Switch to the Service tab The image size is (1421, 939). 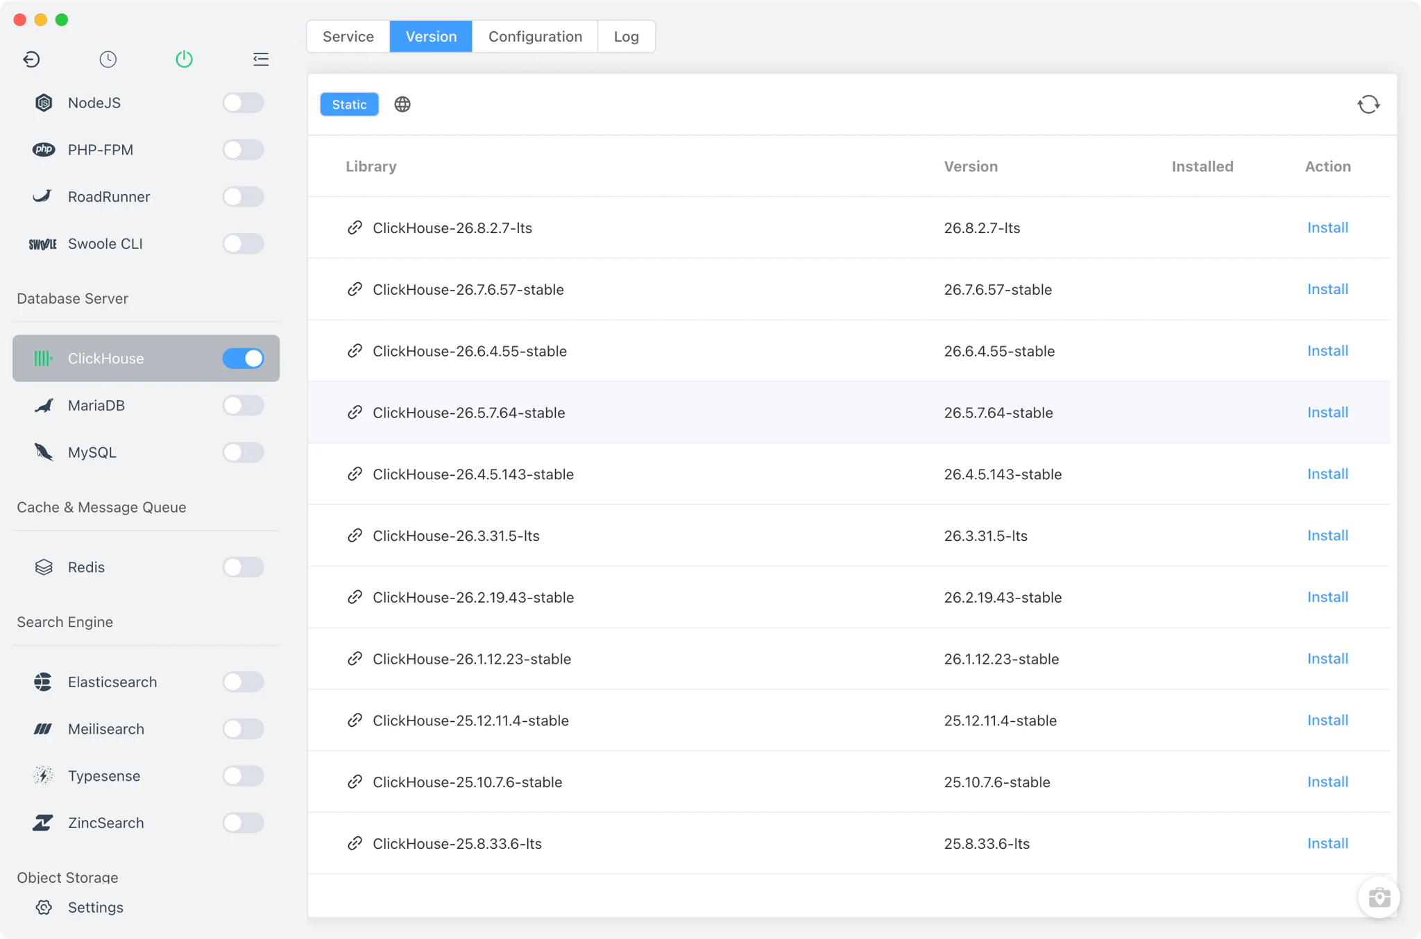click(348, 36)
